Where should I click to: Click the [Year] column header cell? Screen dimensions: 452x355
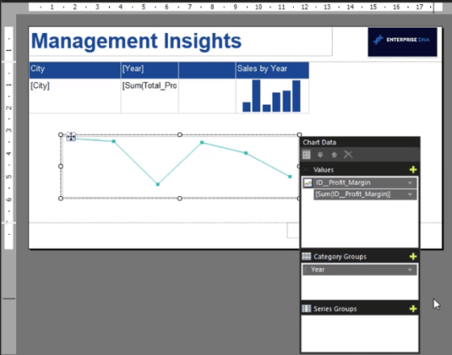tap(149, 70)
